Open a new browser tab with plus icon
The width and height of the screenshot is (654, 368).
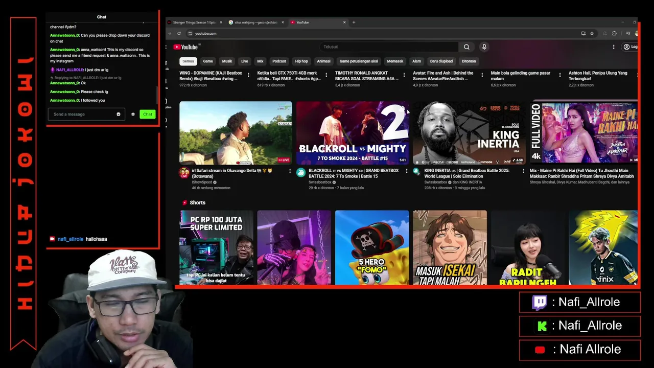pyautogui.click(x=354, y=22)
